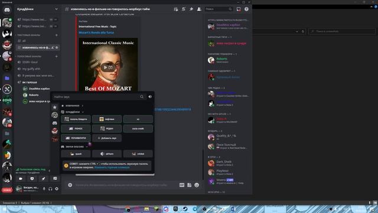Open user settings gear icon
The image size is (378, 213).
[57, 189]
